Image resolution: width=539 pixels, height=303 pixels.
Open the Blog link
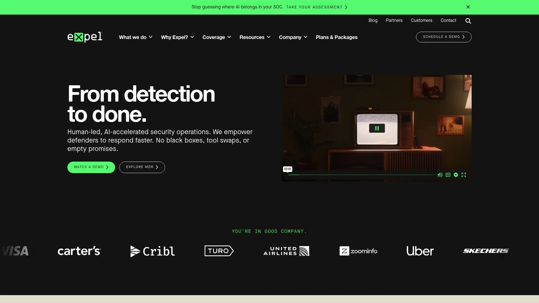coord(373,20)
